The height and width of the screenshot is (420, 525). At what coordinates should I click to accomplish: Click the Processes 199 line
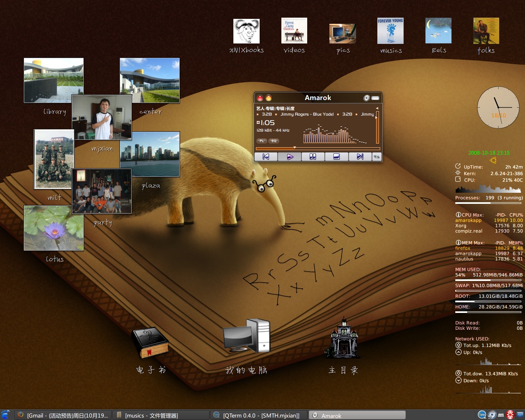tap(489, 198)
